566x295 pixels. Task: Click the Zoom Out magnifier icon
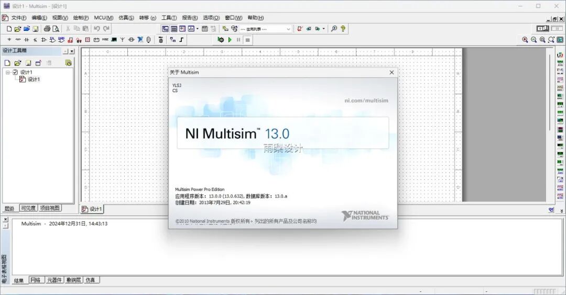[534, 40]
